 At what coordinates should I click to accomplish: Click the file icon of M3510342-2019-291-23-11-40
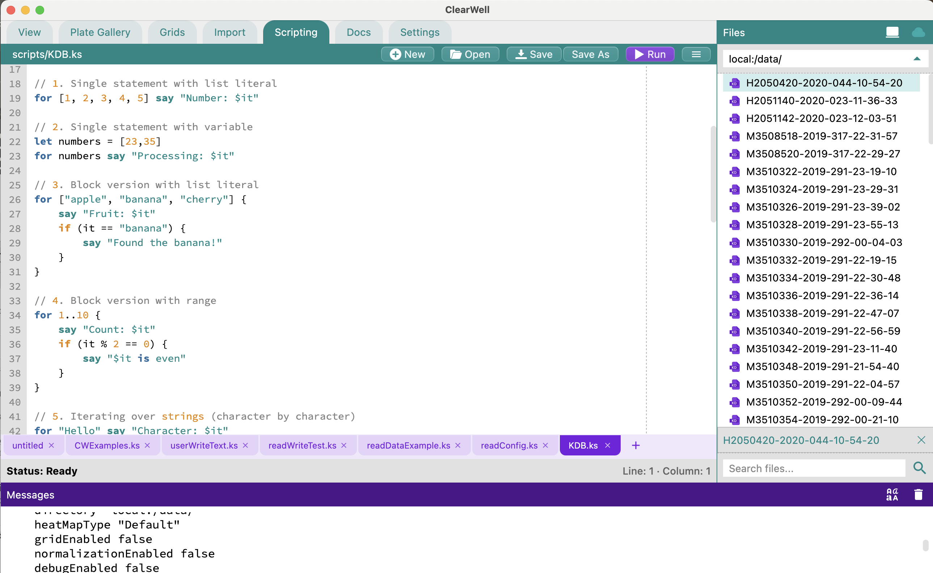pos(734,349)
